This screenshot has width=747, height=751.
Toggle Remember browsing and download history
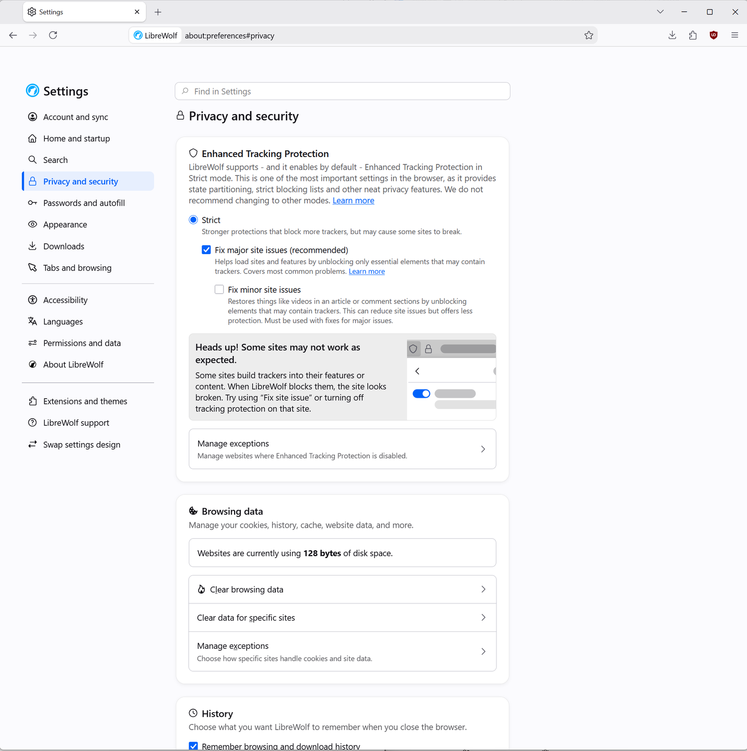click(x=193, y=746)
